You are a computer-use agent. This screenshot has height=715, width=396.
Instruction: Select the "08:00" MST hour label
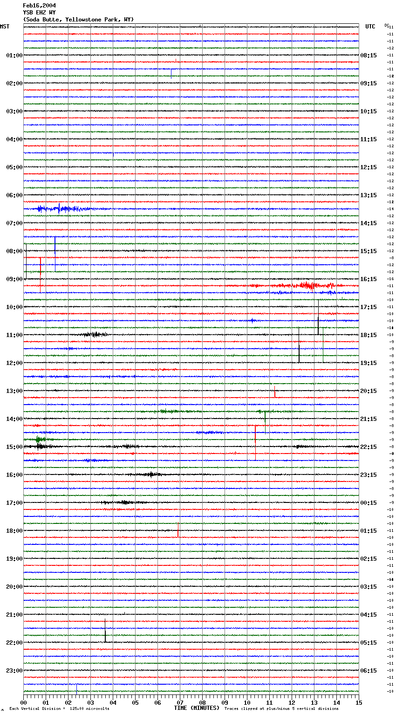(14, 251)
